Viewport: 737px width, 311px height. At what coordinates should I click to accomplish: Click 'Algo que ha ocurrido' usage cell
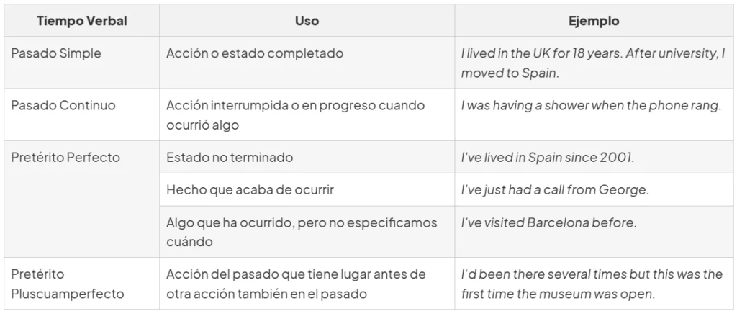(307, 232)
